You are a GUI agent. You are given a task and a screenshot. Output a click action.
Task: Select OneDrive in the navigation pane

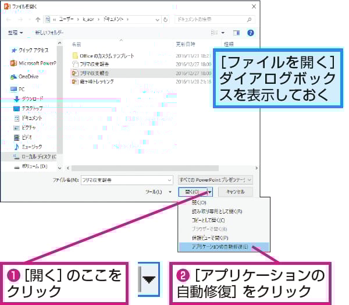(x=24, y=77)
